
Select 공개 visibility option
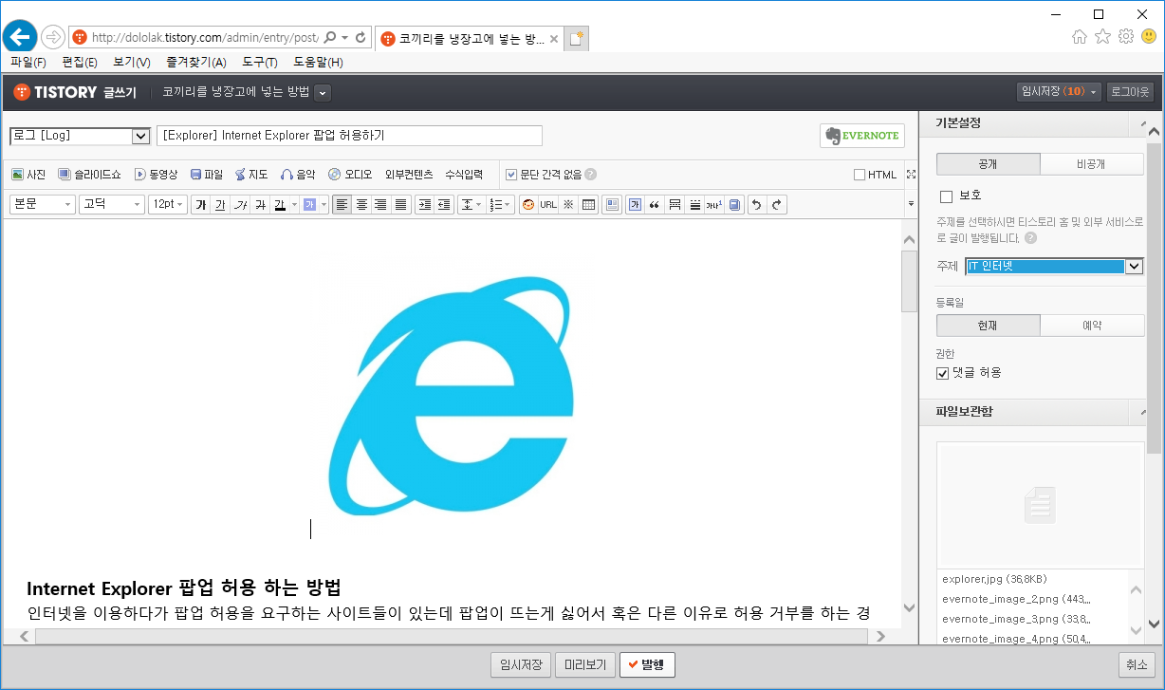[x=988, y=164]
